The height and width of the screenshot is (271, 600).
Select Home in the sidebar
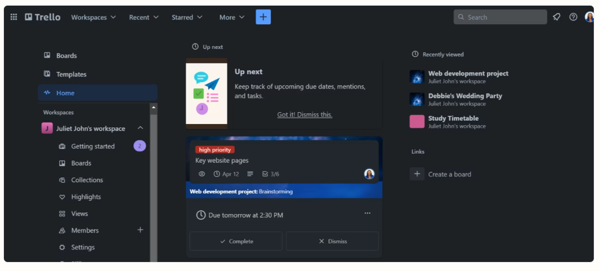(97, 93)
